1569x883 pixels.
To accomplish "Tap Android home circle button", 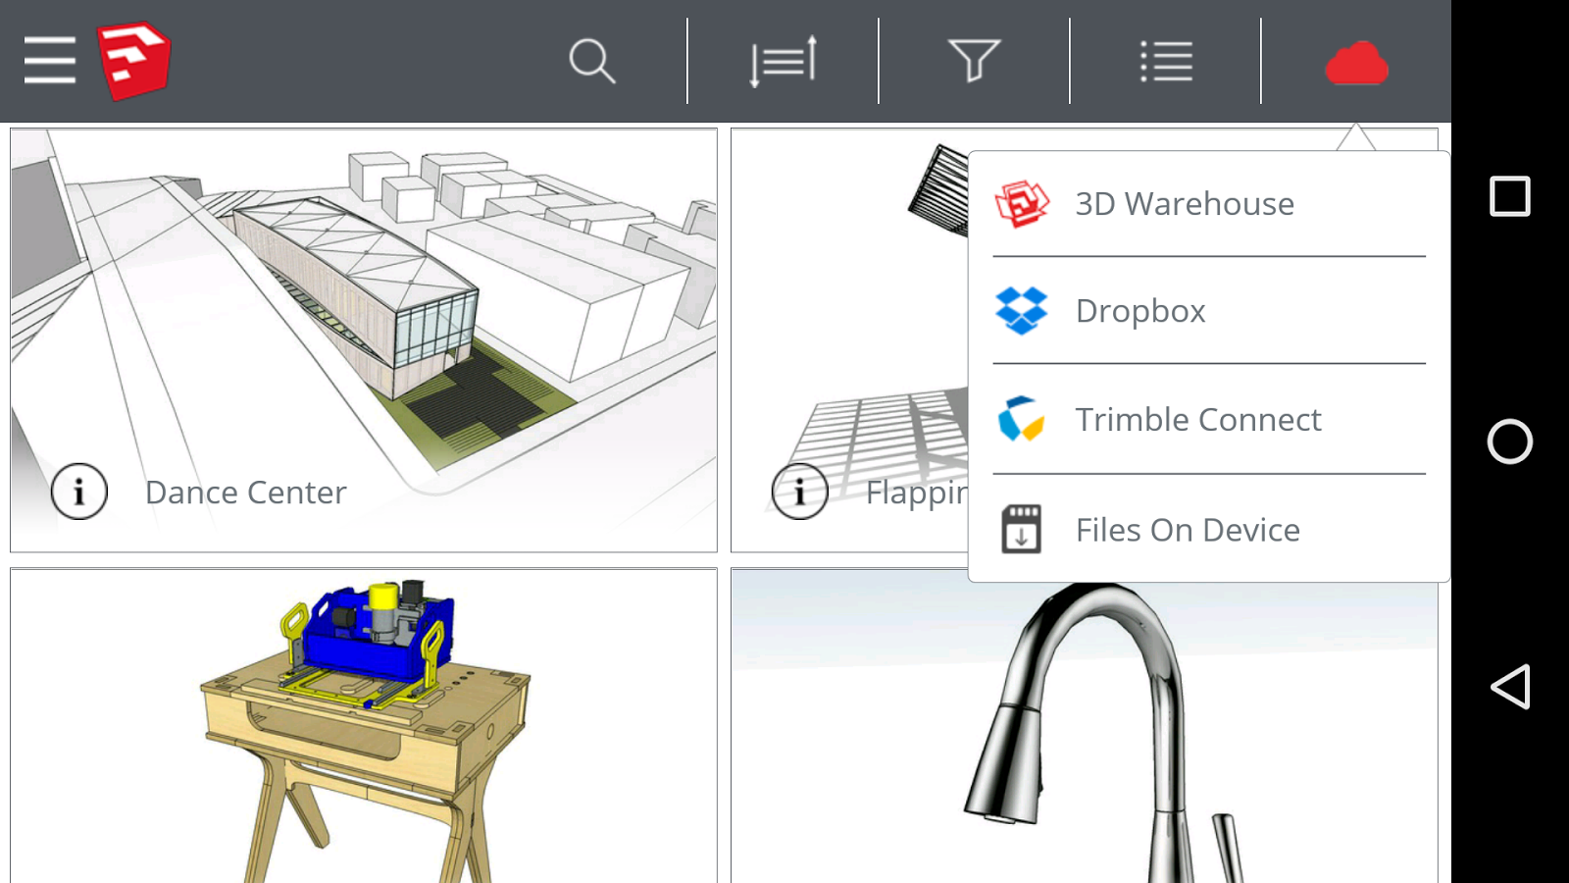I will click(1510, 441).
